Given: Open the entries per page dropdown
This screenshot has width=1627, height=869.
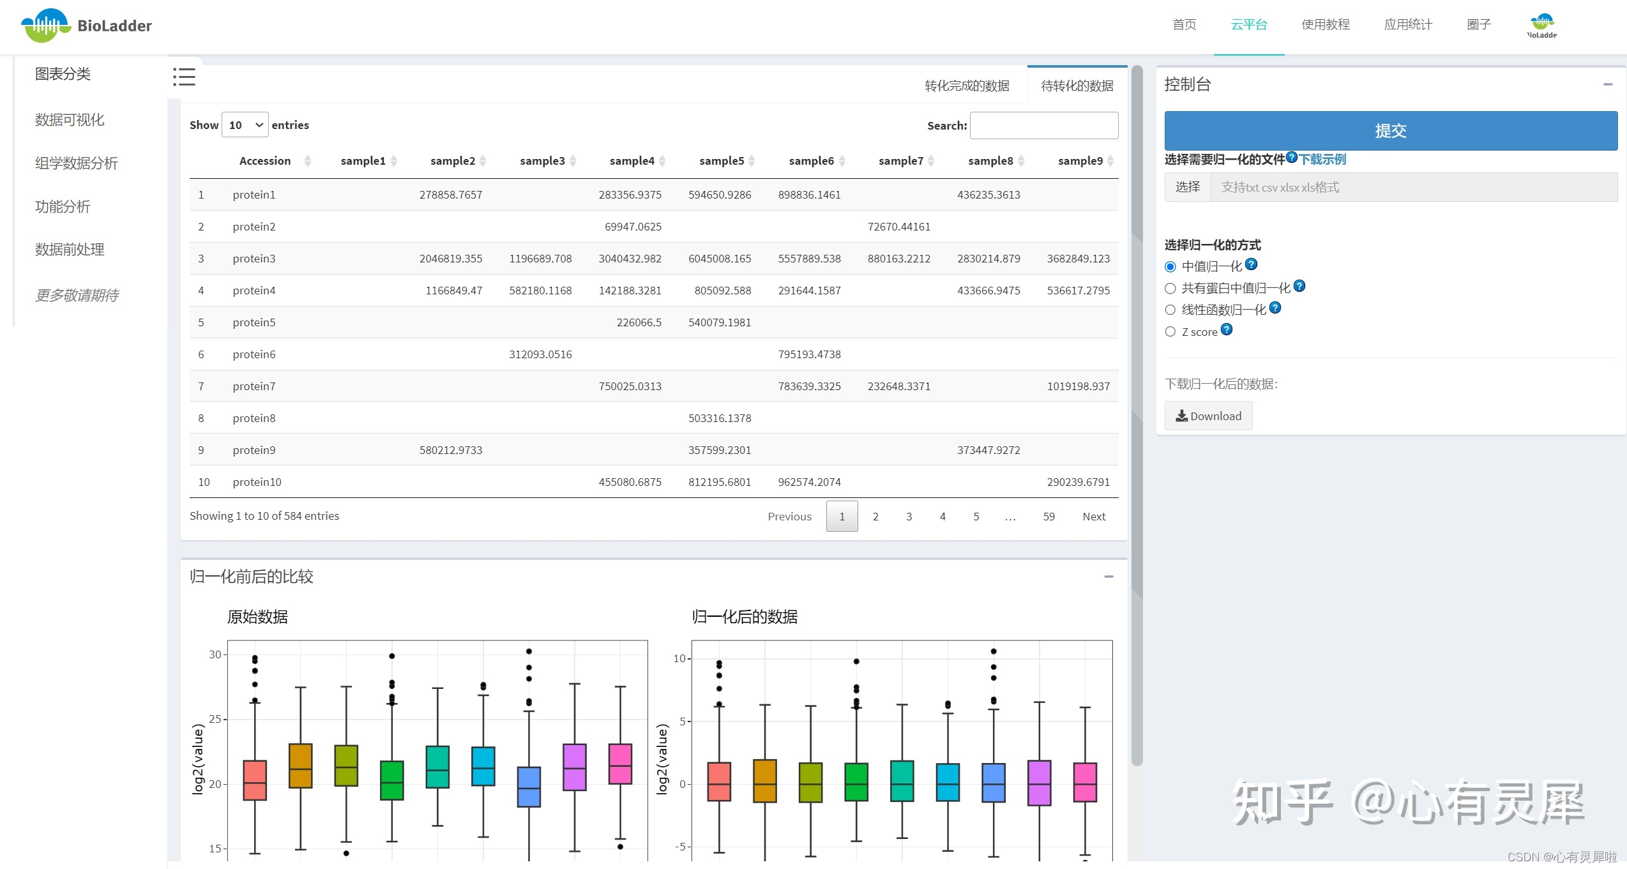Looking at the screenshot, I should [x=245, y=125].
